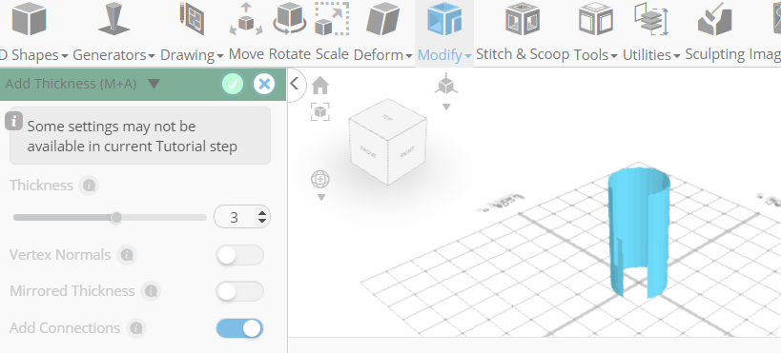
Task: Click the highlighted Modify icon
Action: coord(444,19)
